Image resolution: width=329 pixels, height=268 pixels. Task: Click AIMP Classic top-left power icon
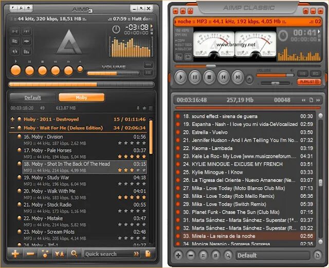190,11
